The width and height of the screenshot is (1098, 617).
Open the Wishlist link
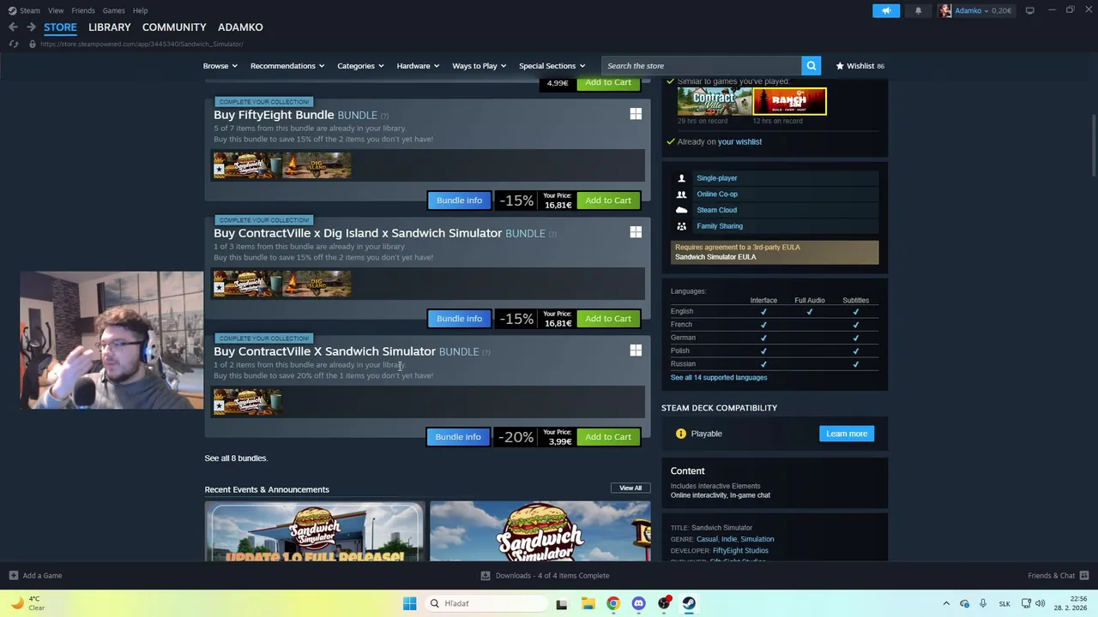pos(860,66)
